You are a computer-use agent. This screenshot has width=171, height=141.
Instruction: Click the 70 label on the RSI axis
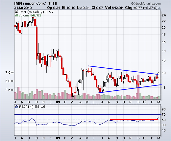coord(164,114)
